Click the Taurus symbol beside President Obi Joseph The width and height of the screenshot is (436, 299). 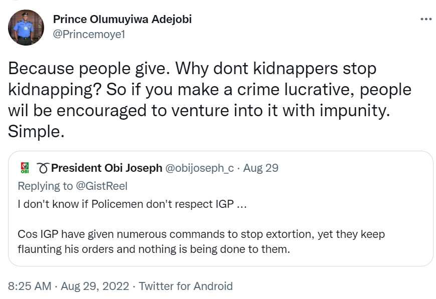pos(43,168)
